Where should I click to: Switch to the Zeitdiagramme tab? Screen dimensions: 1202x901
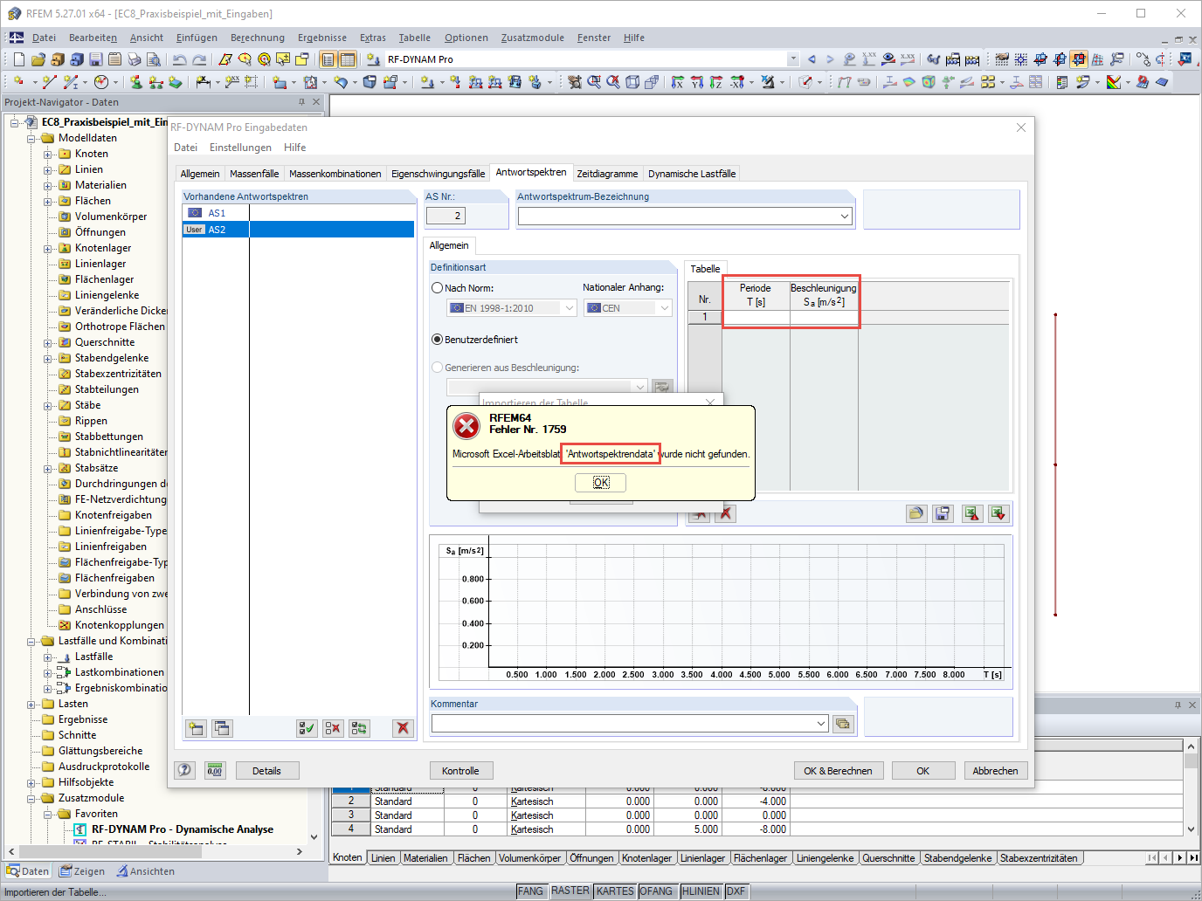(x=608, y=173)
